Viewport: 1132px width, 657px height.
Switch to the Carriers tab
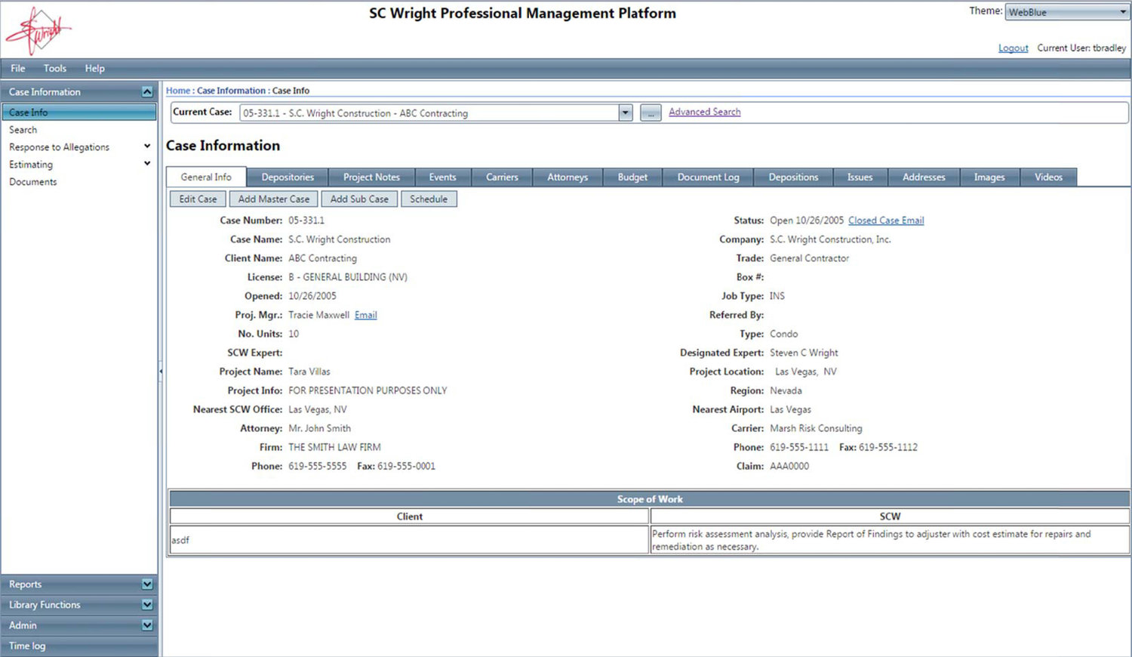tap(502, 177)
